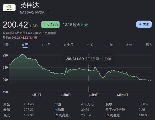Click the 最高 value 207.22
Screen dimensions: 155x120
[x=29, y=110]
